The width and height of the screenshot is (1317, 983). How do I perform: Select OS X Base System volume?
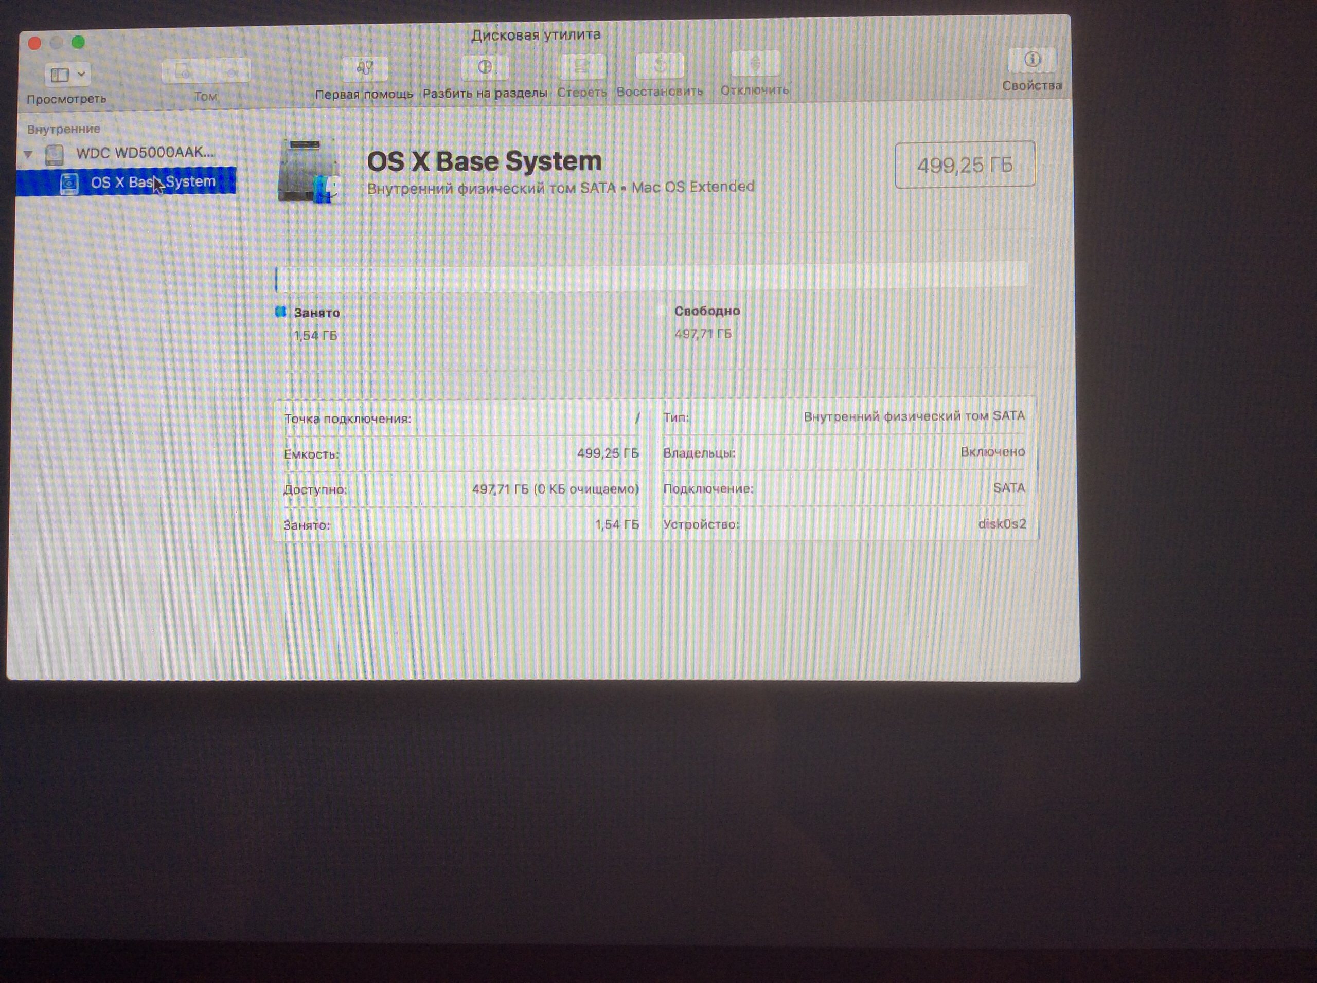coord(152,183)
